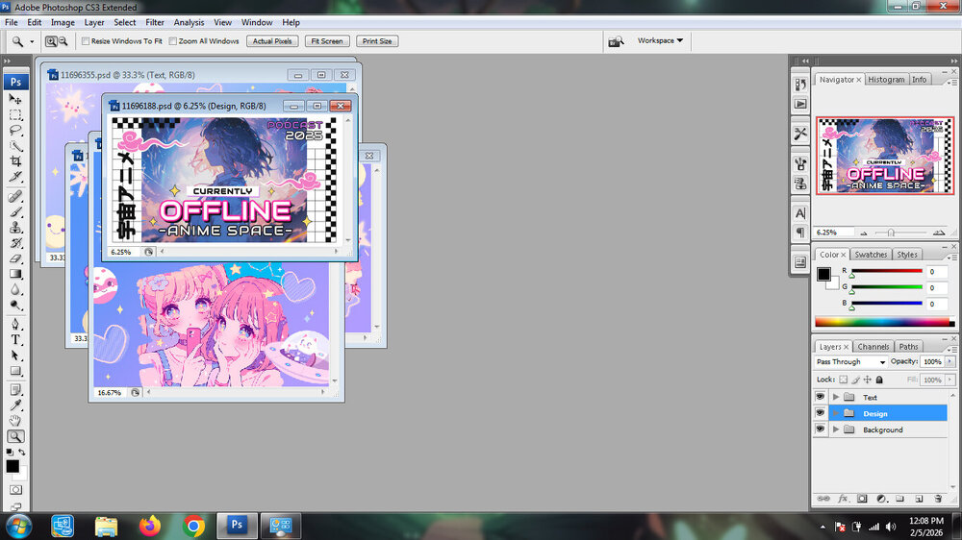962x540 pixels.
Task: Toggle lock image pixels
Action: coord(856,380)
